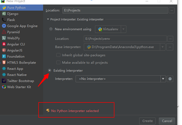Screen dimensions: 182x125
Task: Open the No interpreter dropdown arrow
Action: tap(163, 79)
